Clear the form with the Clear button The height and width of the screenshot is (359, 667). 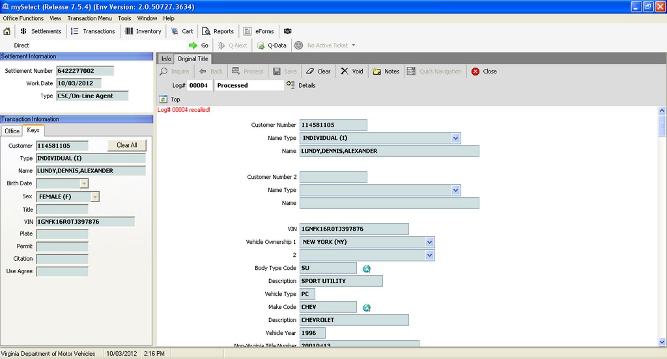pyautogui.click(x=318, y=72)
